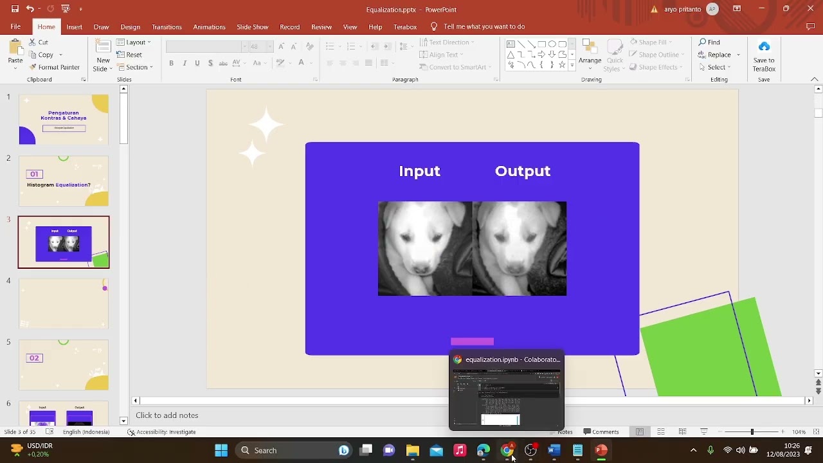823x463 pixels.
Task: Open Reading view
Action: coord(682,431)
